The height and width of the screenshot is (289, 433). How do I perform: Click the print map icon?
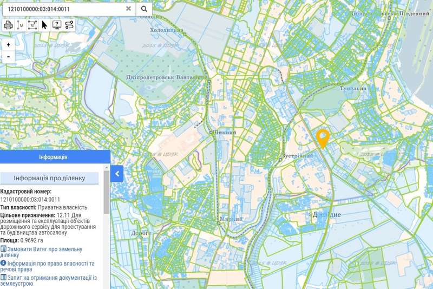[9, 25]
